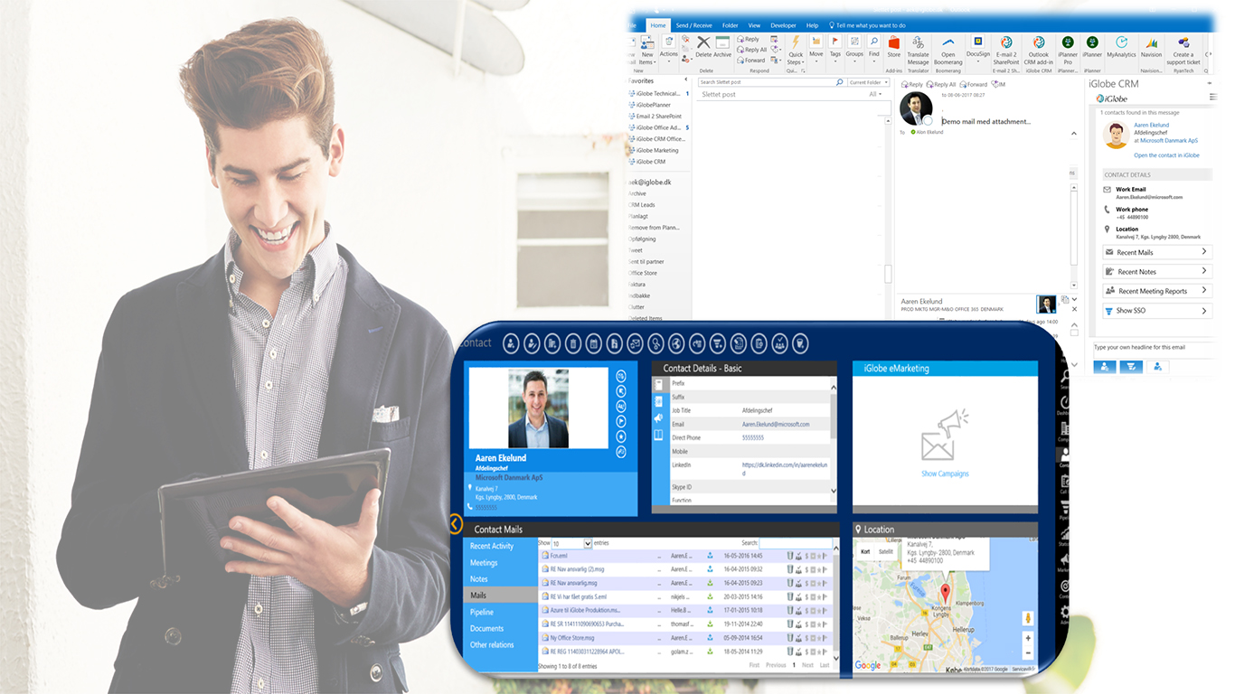The image size is (1235, 694).
Task: Click Create a support ticket icon
Action: 1183,42
